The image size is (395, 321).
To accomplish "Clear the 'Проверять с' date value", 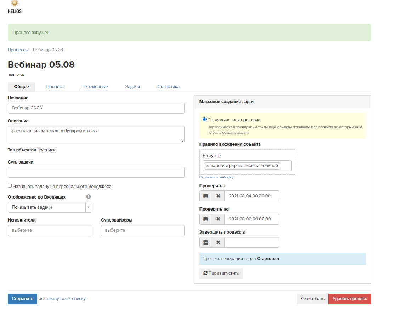I will click(218, 196).
